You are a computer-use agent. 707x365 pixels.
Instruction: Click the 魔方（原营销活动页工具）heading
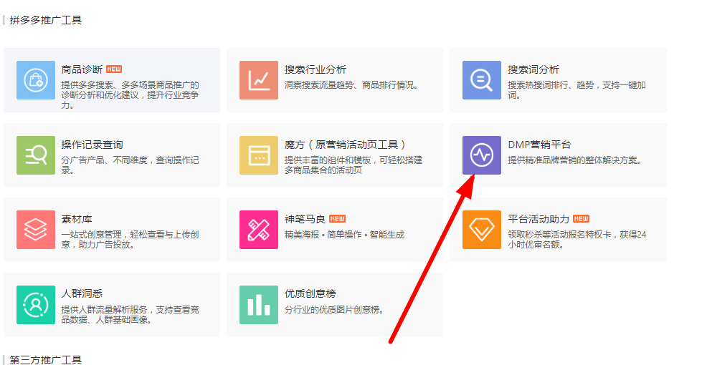point(346,145)
